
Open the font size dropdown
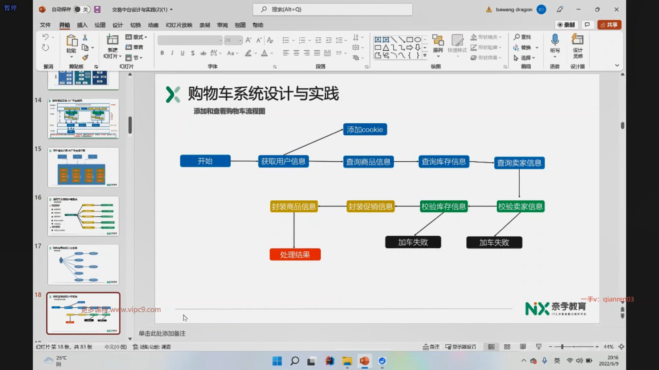(240, 40)
